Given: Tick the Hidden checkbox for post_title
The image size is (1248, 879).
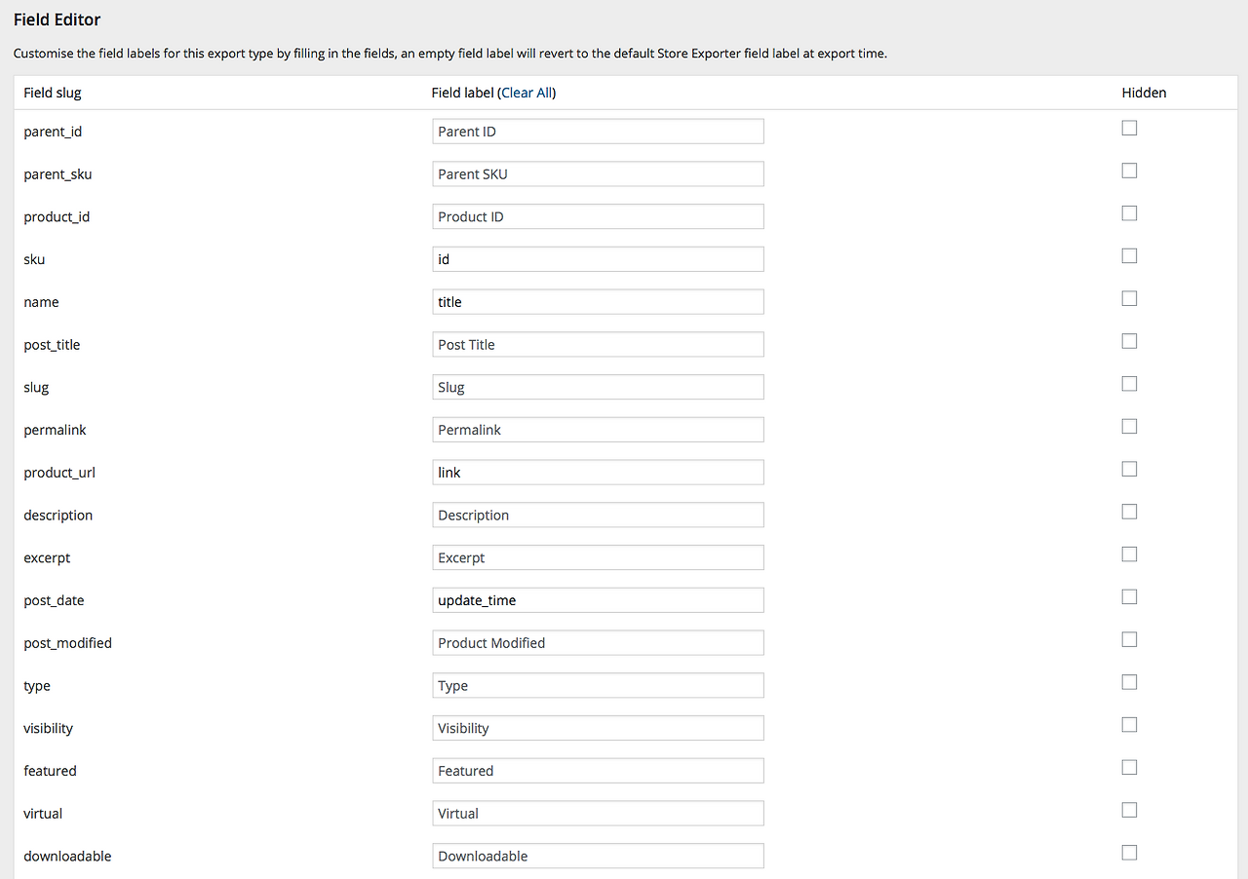Looking at the screenshot, I should click(x=1129, y=341).
